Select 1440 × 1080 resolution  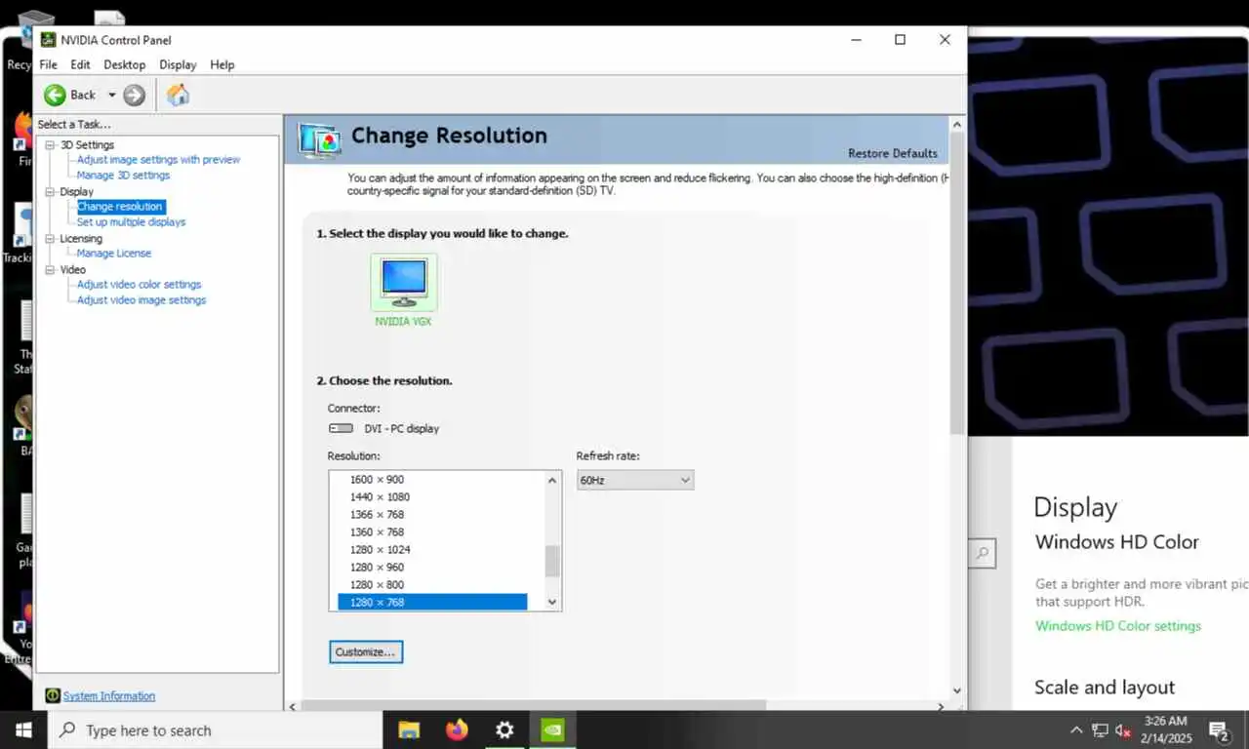coord(380,497)
